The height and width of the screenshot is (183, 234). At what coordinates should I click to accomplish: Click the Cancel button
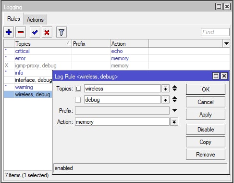[x=206, y=102]
